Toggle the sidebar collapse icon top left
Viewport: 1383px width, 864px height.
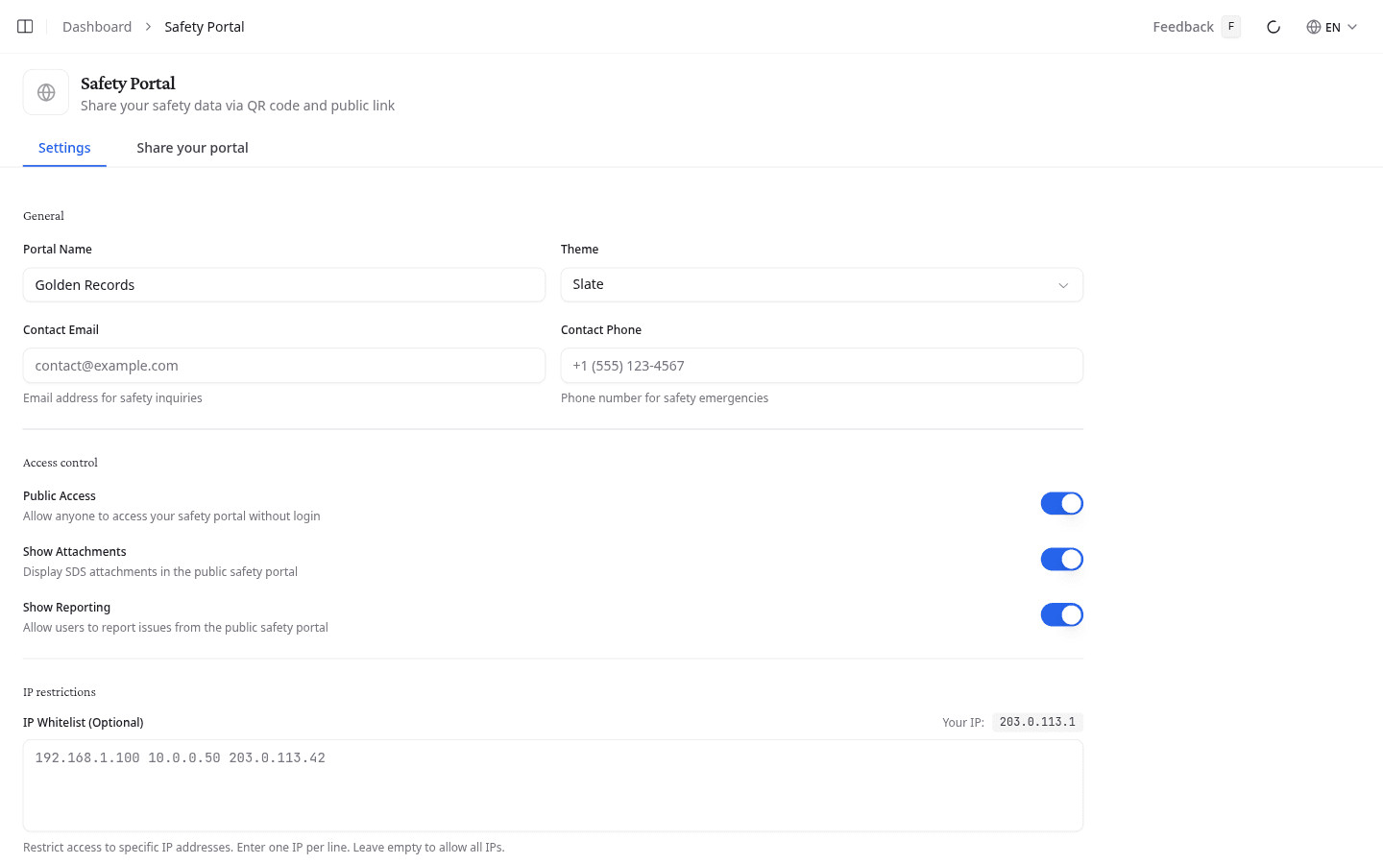tap(24, 26)
